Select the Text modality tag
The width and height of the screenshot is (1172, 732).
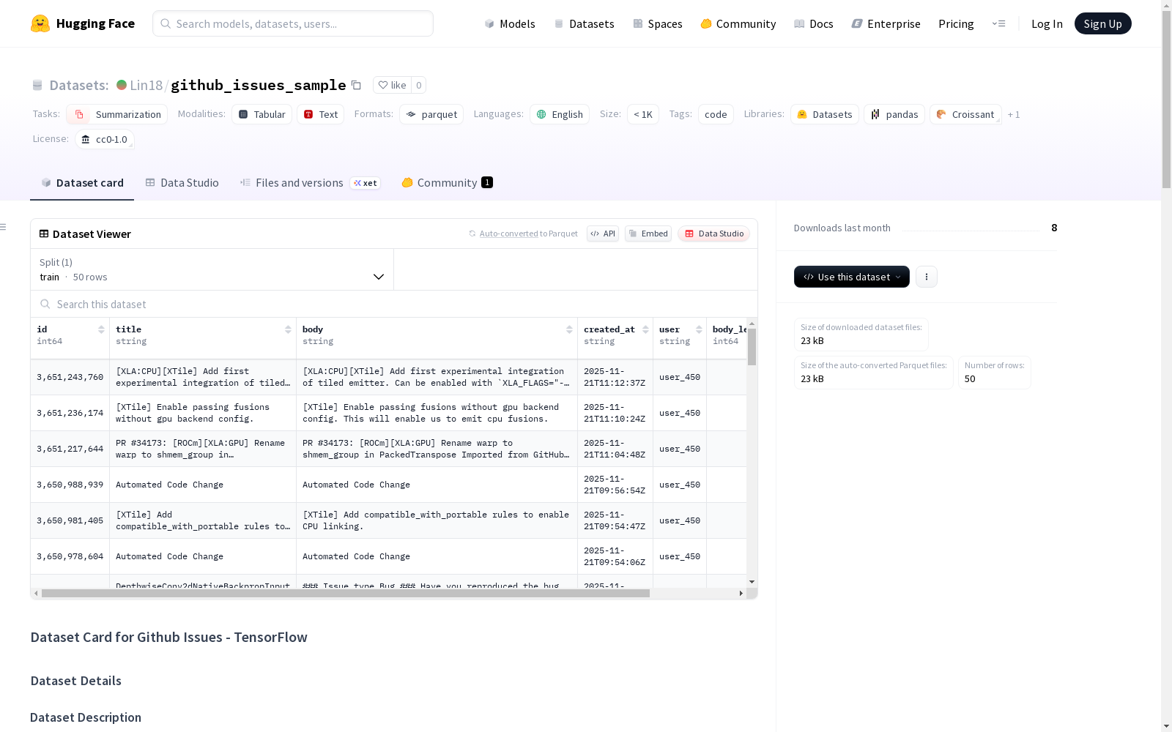pyautogui.click(x=320, y=114)
